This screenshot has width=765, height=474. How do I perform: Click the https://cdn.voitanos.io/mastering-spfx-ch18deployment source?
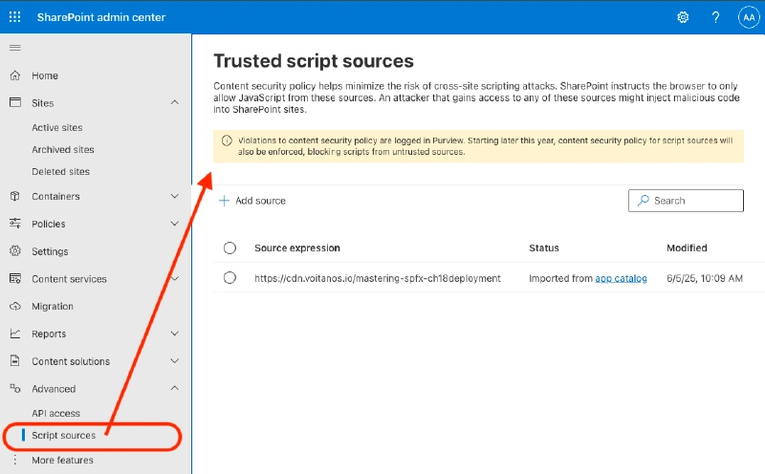point(378,278)
